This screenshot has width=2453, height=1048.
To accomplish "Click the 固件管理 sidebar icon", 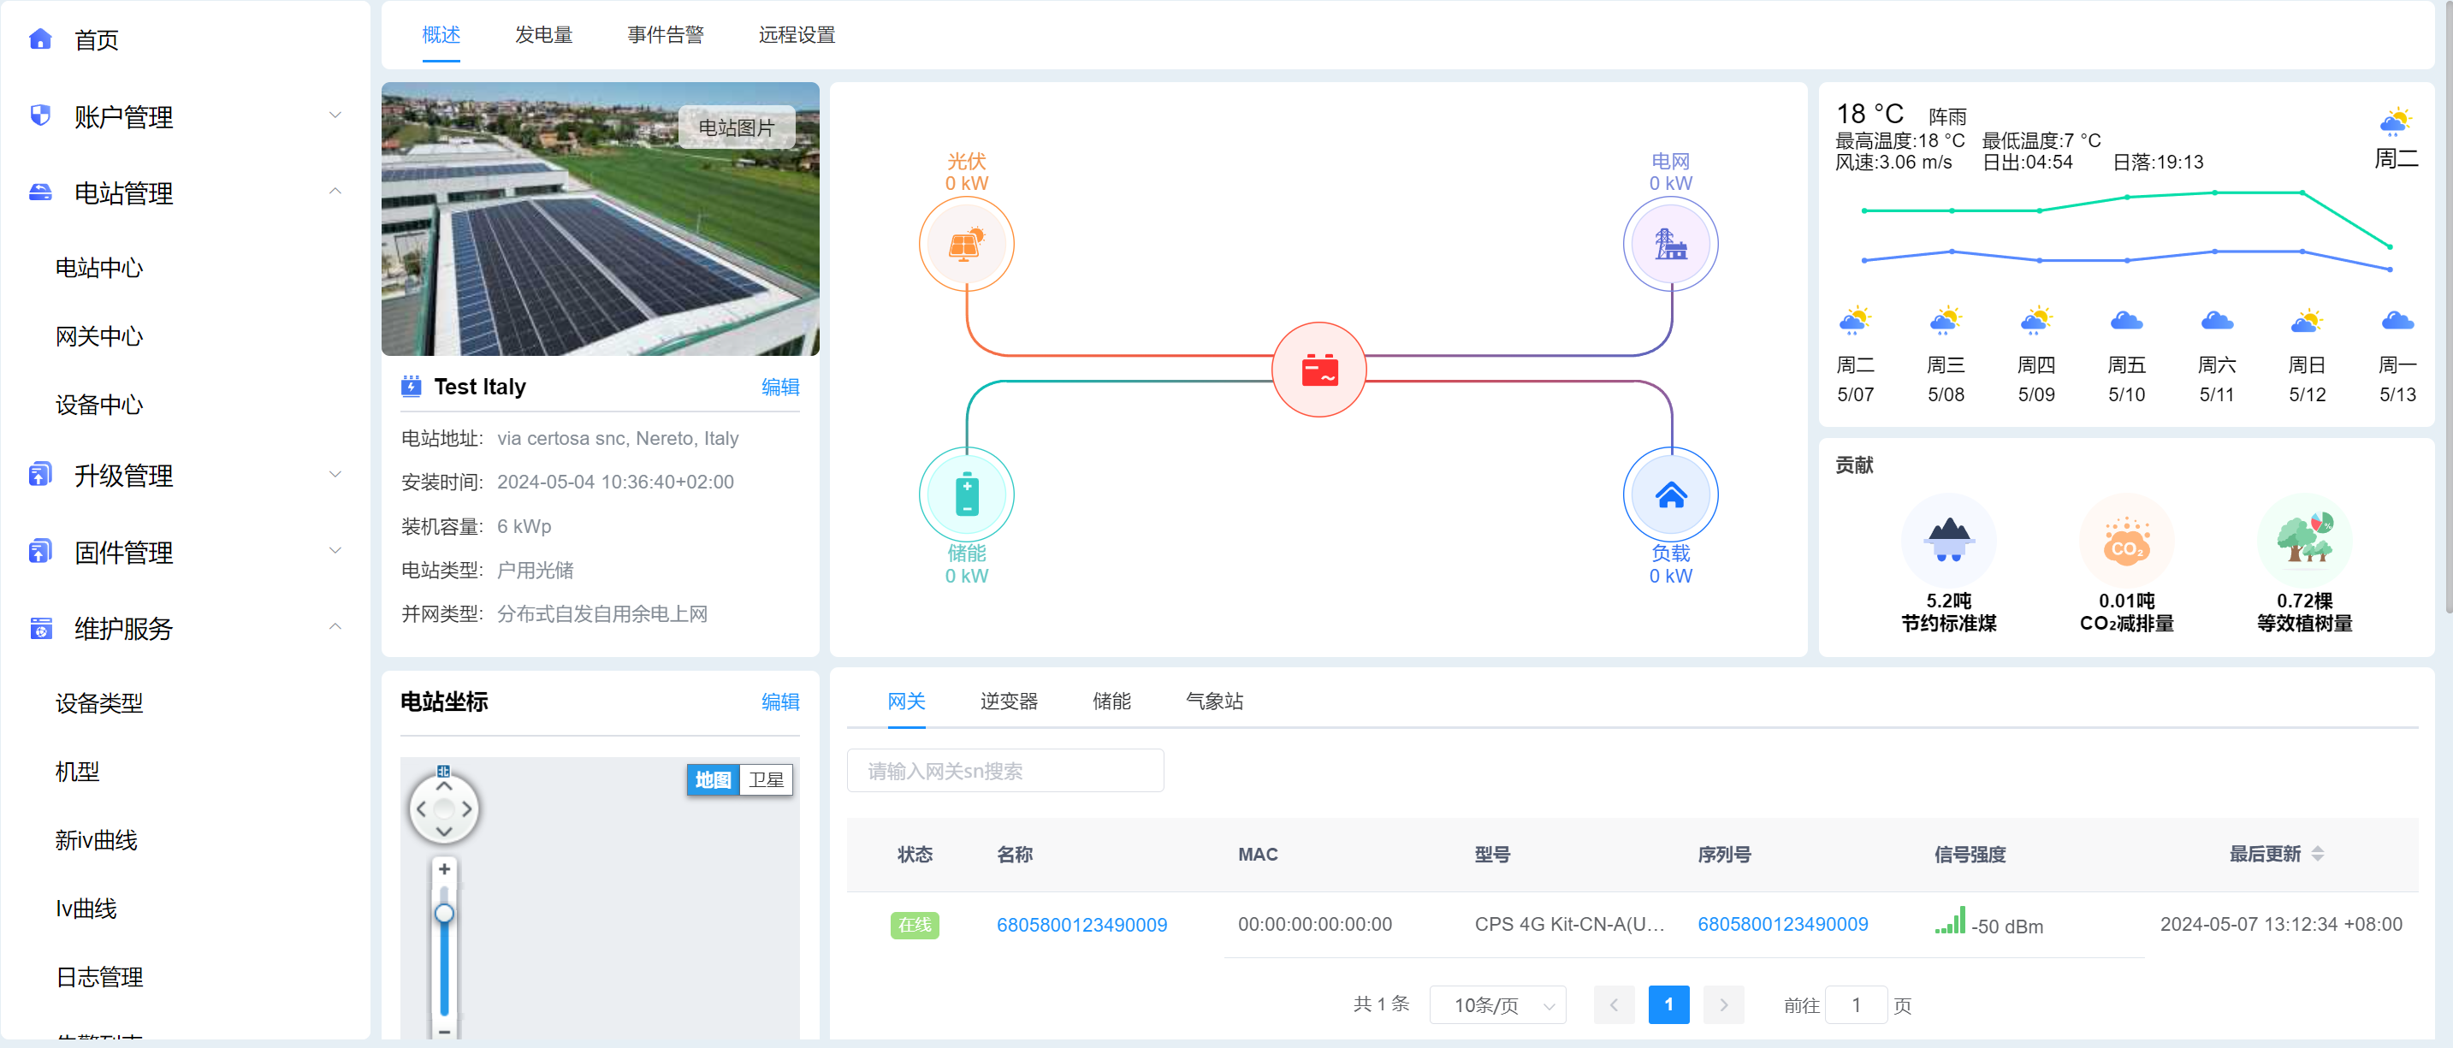I will coord(40,551).
